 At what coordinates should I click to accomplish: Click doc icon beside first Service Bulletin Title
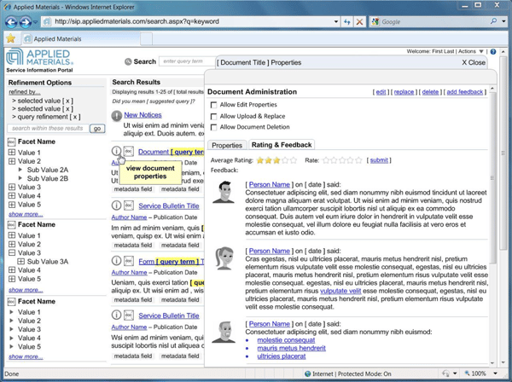pyautogui.click(x=129, y=205)
